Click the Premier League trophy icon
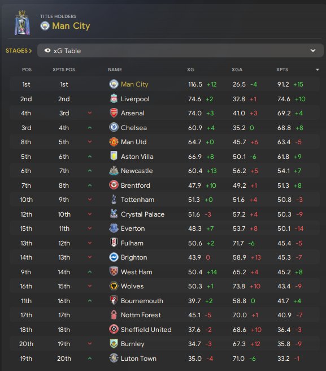326x371 pixels. pyautogui.click(x=22, y=23)
